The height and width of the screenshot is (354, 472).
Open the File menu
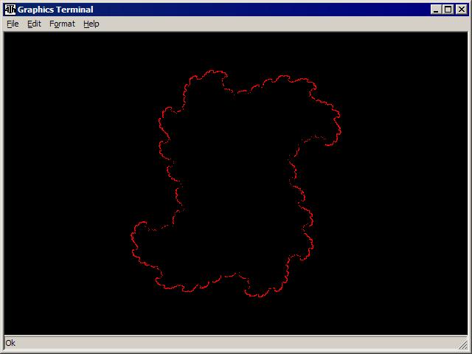13,24
